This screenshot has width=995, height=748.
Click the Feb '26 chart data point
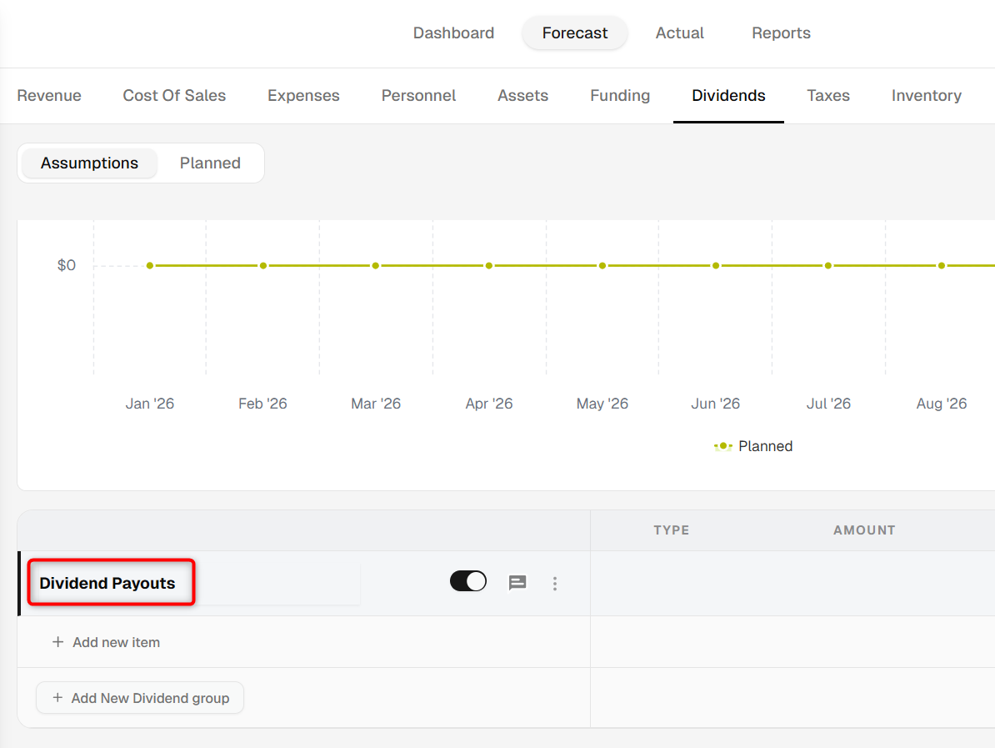263,265
